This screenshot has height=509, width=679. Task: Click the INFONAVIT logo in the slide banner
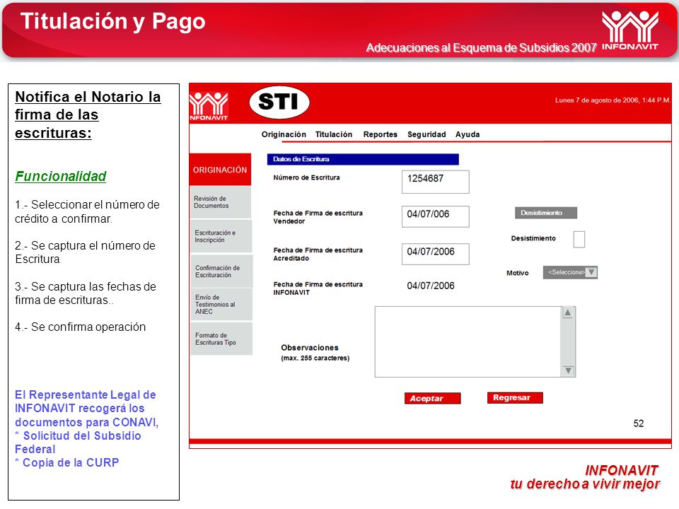pyautogui.click(x=630, y=30)
